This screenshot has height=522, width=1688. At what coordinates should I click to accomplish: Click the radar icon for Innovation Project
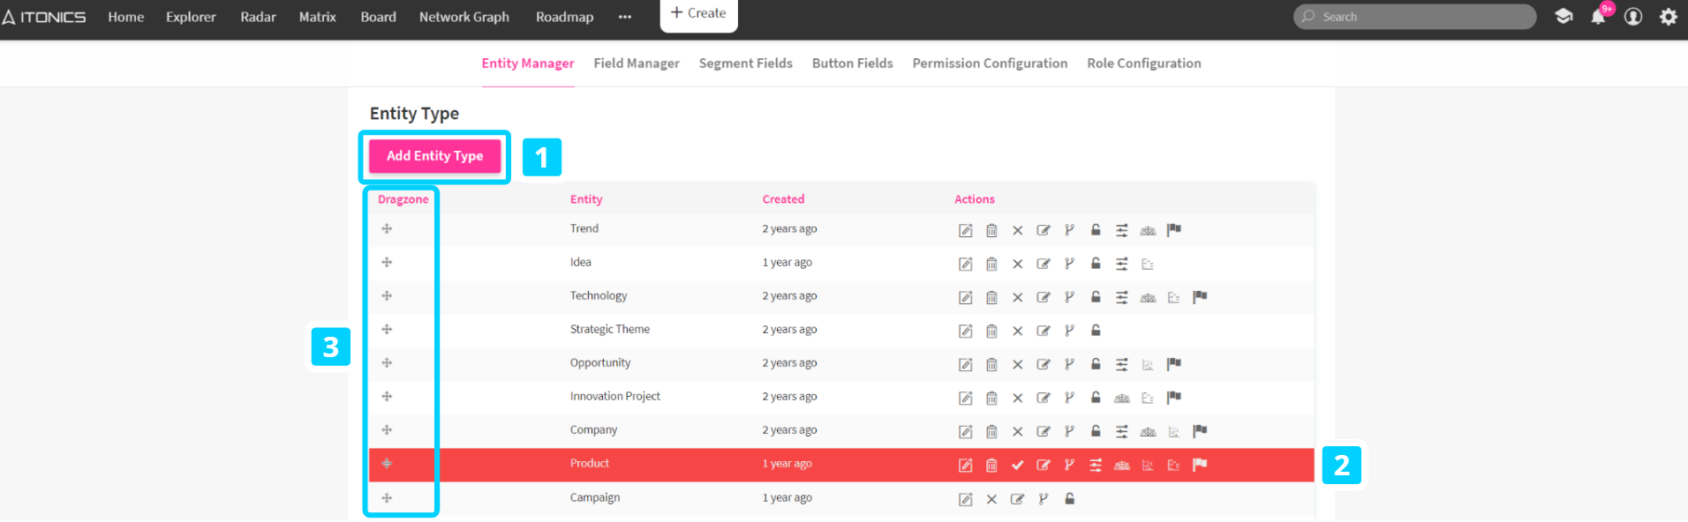[1121, 398]
